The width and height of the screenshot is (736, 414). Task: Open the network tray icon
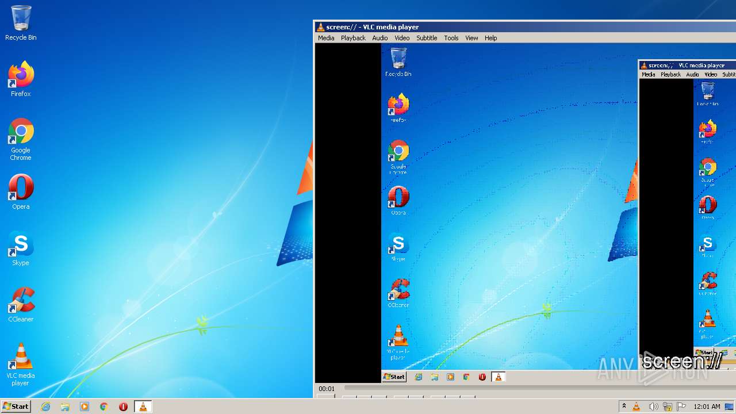668,407
